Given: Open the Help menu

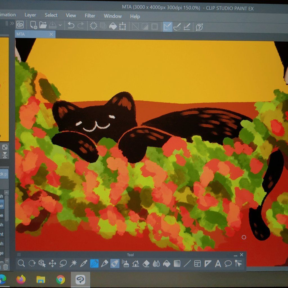Looking at the screenshot, I should point(135,17).
